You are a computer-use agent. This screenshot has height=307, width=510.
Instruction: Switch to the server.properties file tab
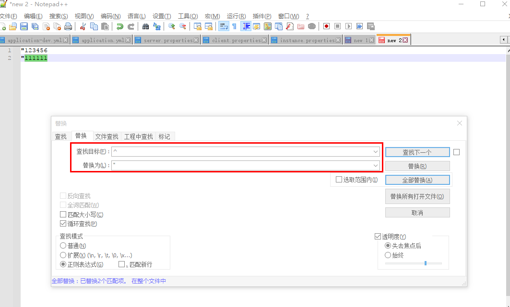(x=168, y=40)
